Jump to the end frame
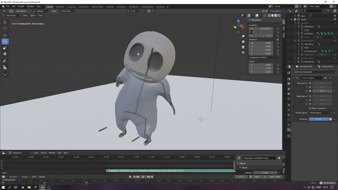This screenshot has width=338, height=190. (x=152, y=177)
